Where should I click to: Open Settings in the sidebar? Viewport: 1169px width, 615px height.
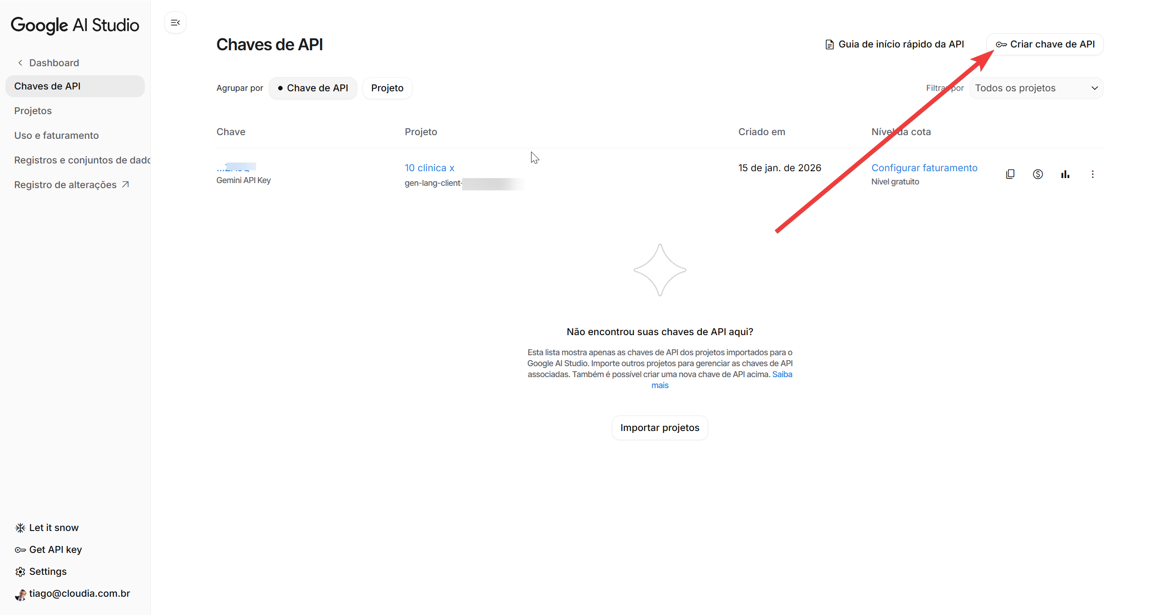click(41, 572)
